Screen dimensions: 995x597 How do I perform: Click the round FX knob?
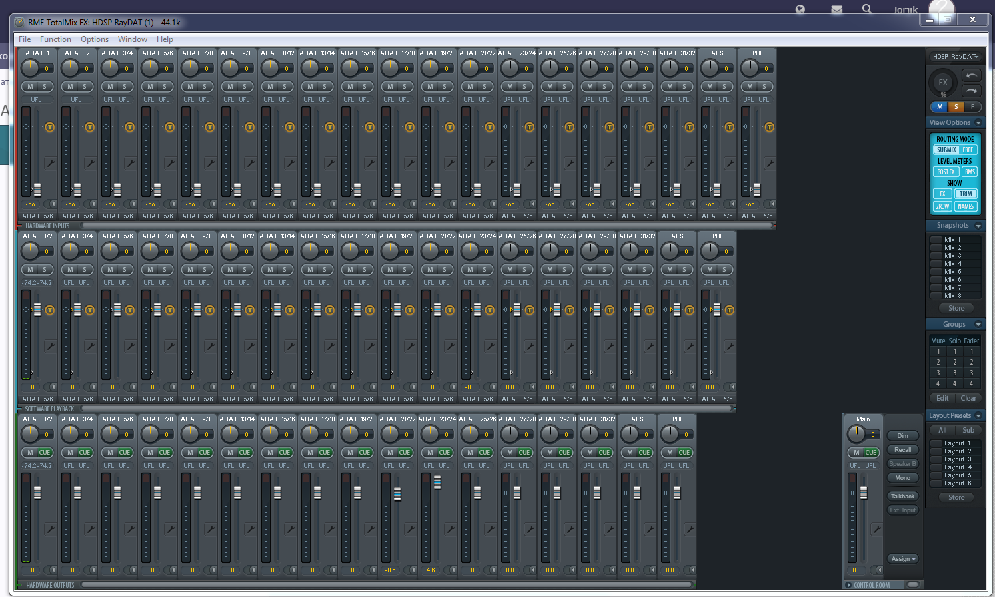click(943, 83)
